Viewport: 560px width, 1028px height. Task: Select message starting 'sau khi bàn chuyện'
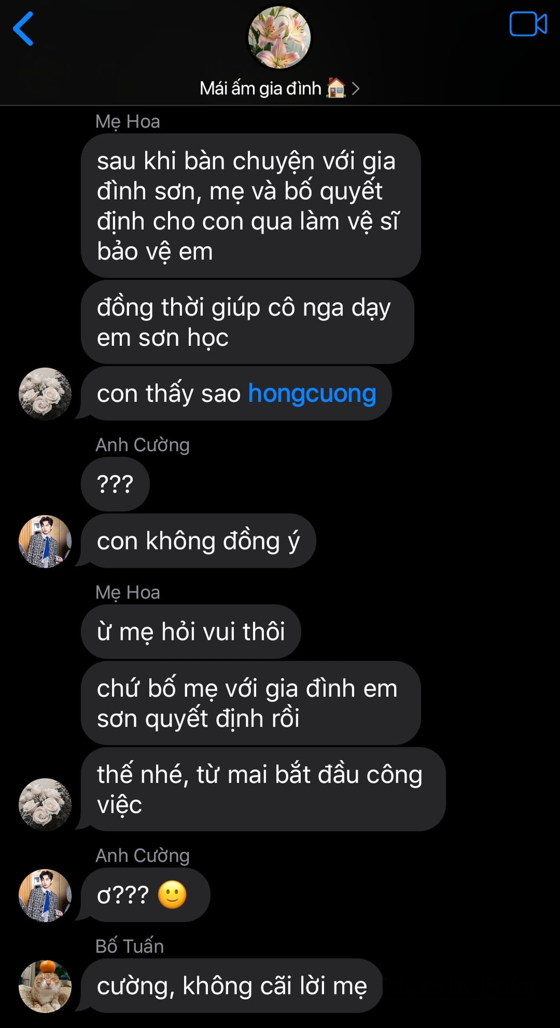(x=251, y=206)
